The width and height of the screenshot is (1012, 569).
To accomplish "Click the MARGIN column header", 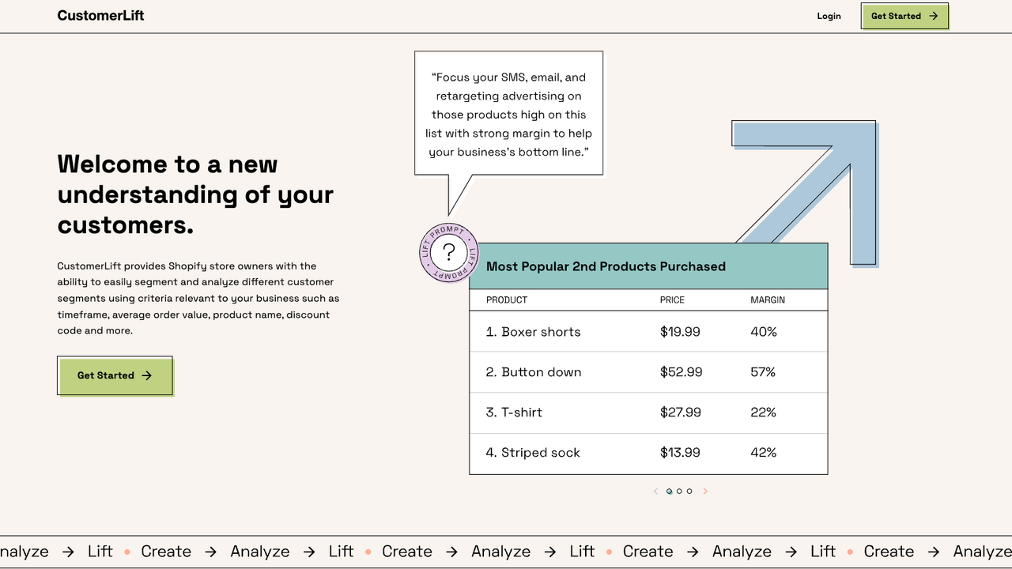I will tap(768, 300).
